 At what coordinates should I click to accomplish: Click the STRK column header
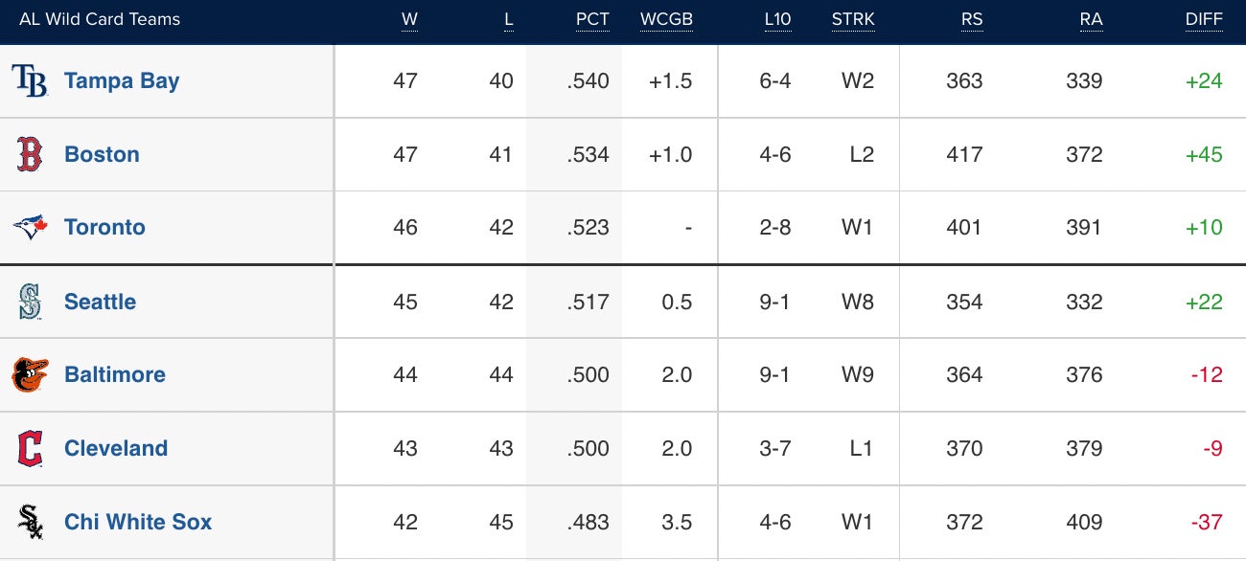[x=853, y=20]
